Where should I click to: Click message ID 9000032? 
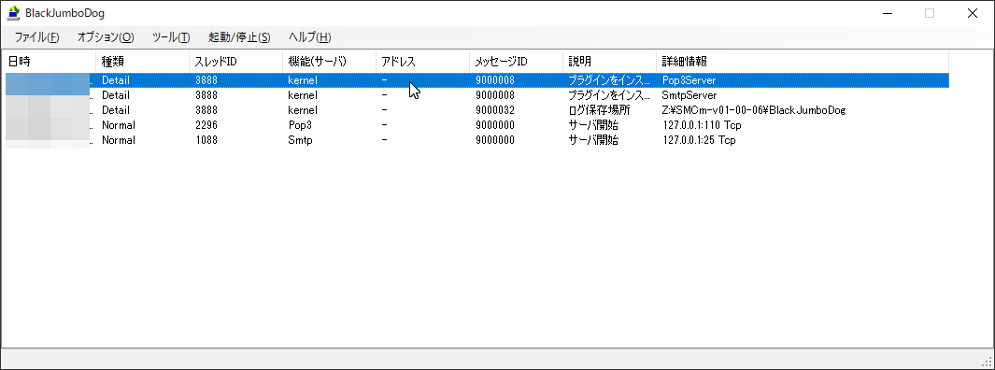click(x=495, y=110)
